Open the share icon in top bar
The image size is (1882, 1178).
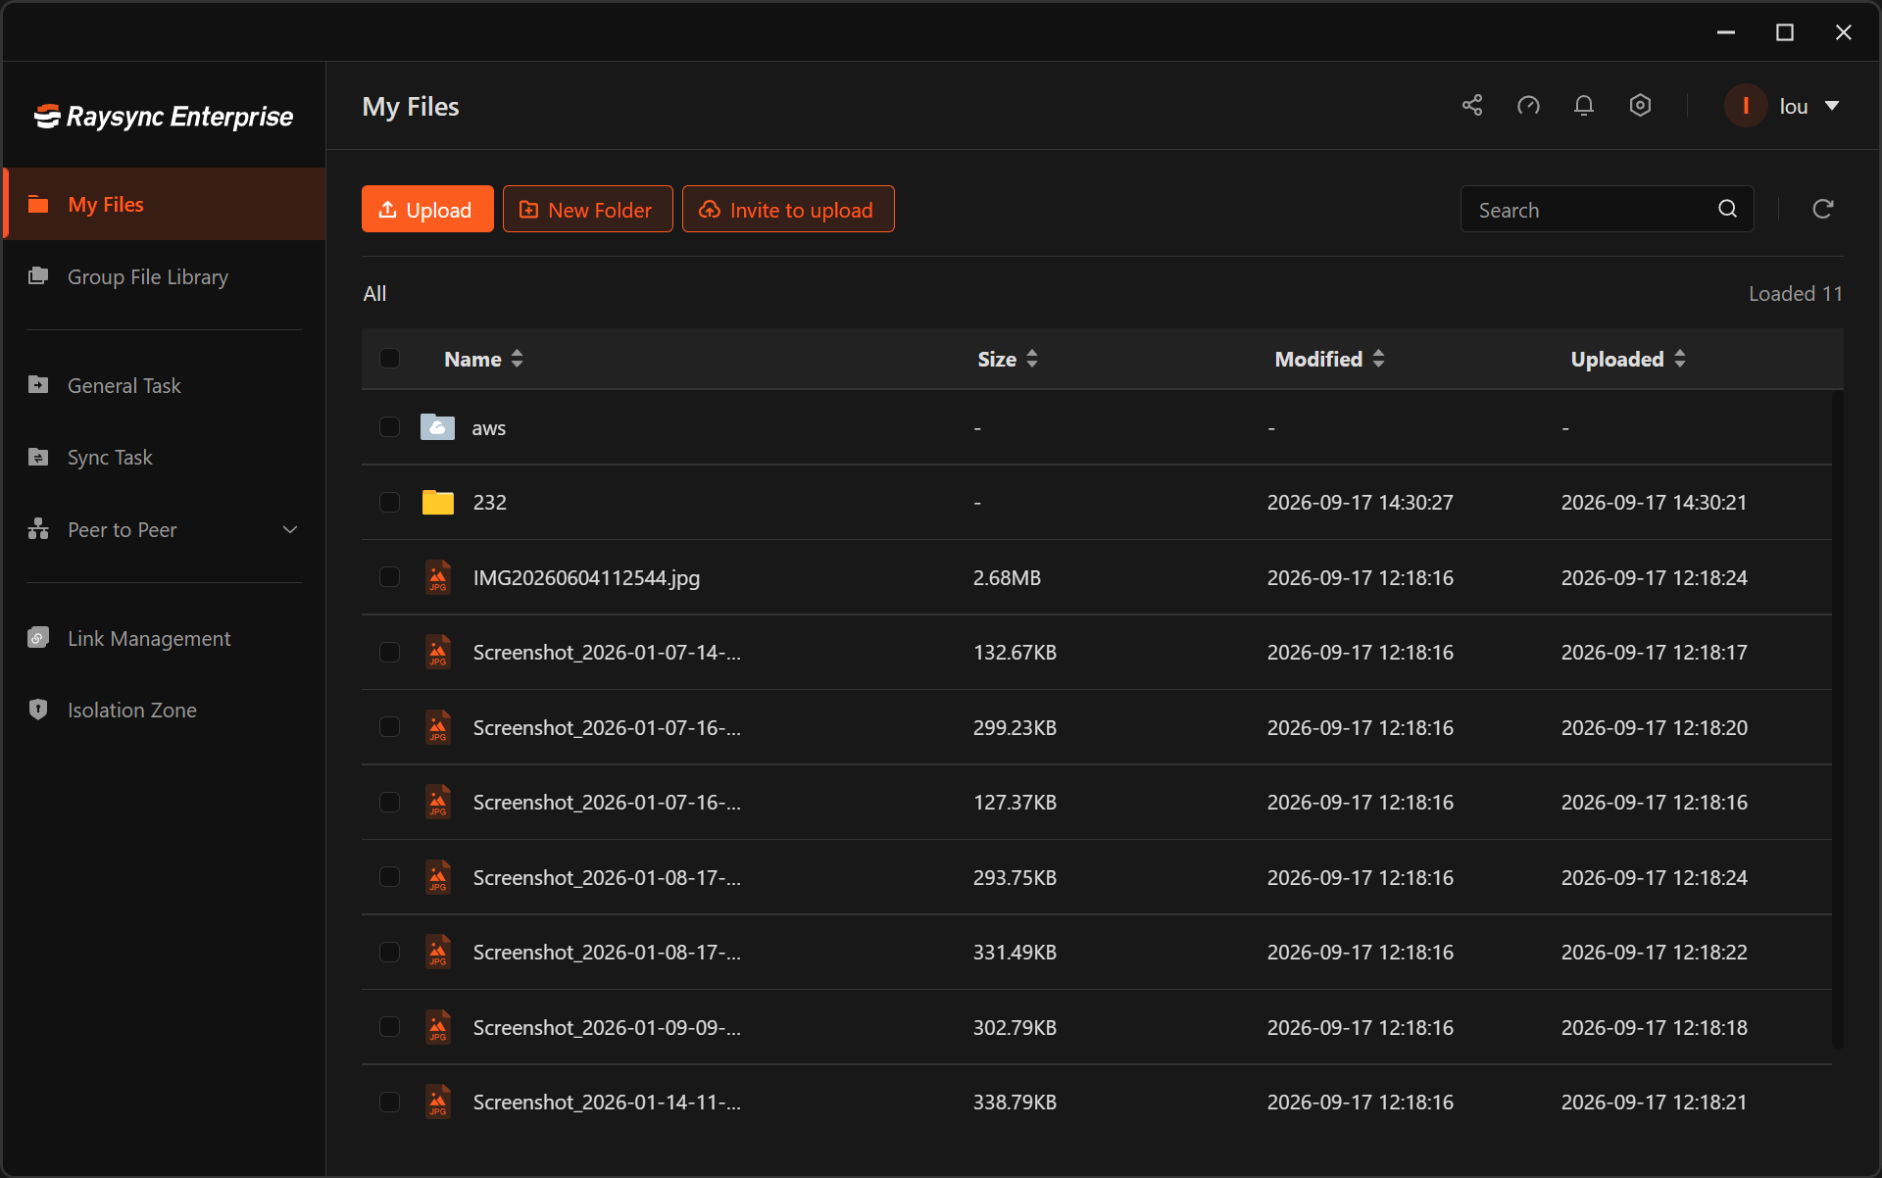tap(1472, 106)
